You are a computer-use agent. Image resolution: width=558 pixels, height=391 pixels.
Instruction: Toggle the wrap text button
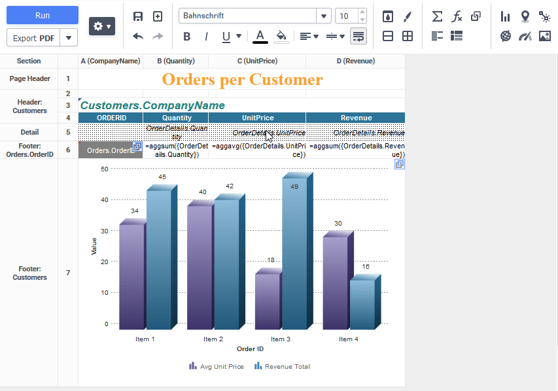(358, 37)
